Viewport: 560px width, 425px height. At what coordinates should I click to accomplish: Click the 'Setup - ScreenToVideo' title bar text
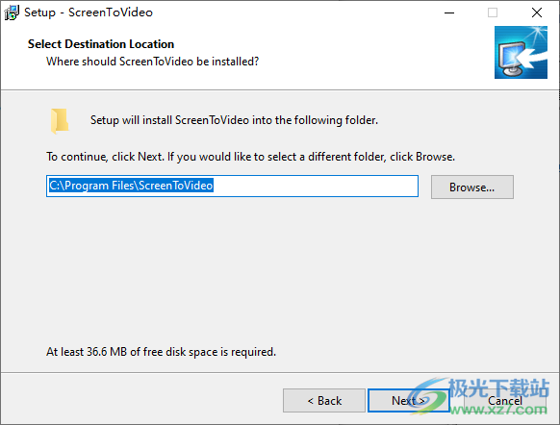tap(89, 12)
